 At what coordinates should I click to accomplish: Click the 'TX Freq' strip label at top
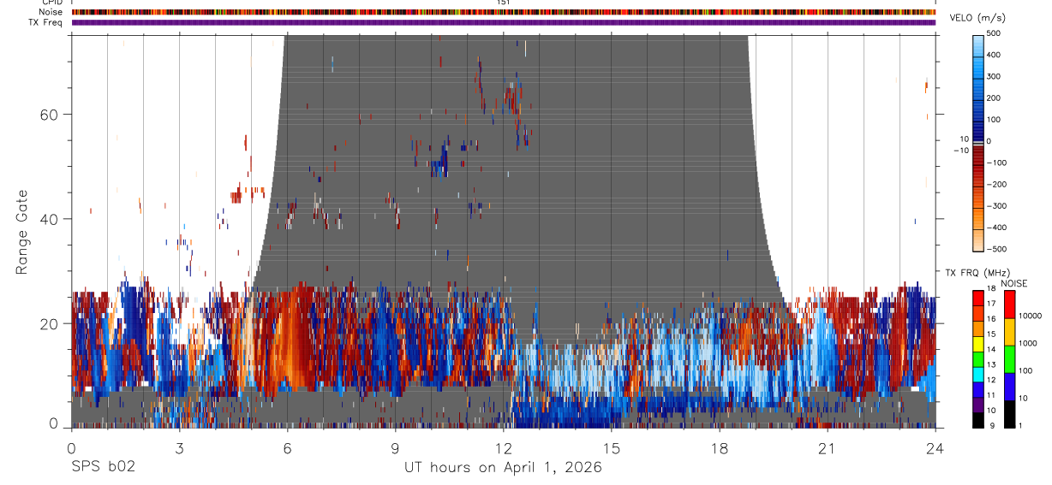pyautogui.click(x=45, y=22)
